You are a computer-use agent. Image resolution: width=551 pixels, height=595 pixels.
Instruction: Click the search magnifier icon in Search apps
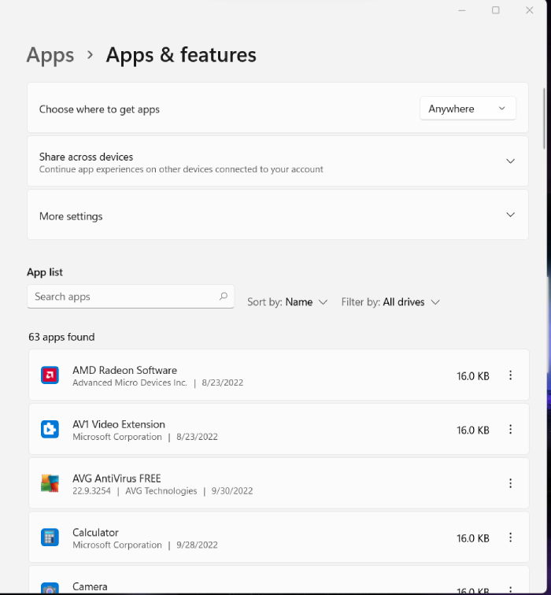(224, 296)
